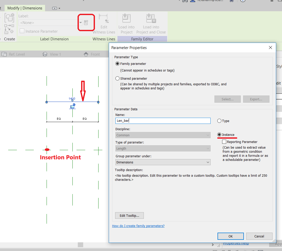The height and width of the screenshot is (251, 282).
Task: Select the Type radio button
Action: [219, 121]
